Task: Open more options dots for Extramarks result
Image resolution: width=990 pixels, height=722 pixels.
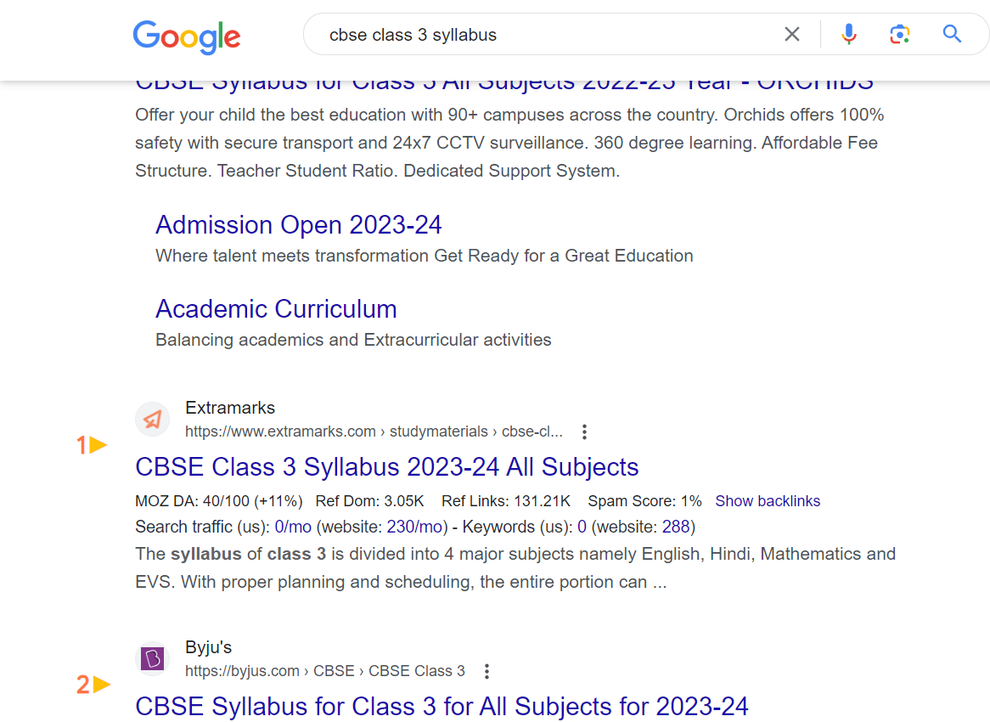Action: [x=585, y=432]
